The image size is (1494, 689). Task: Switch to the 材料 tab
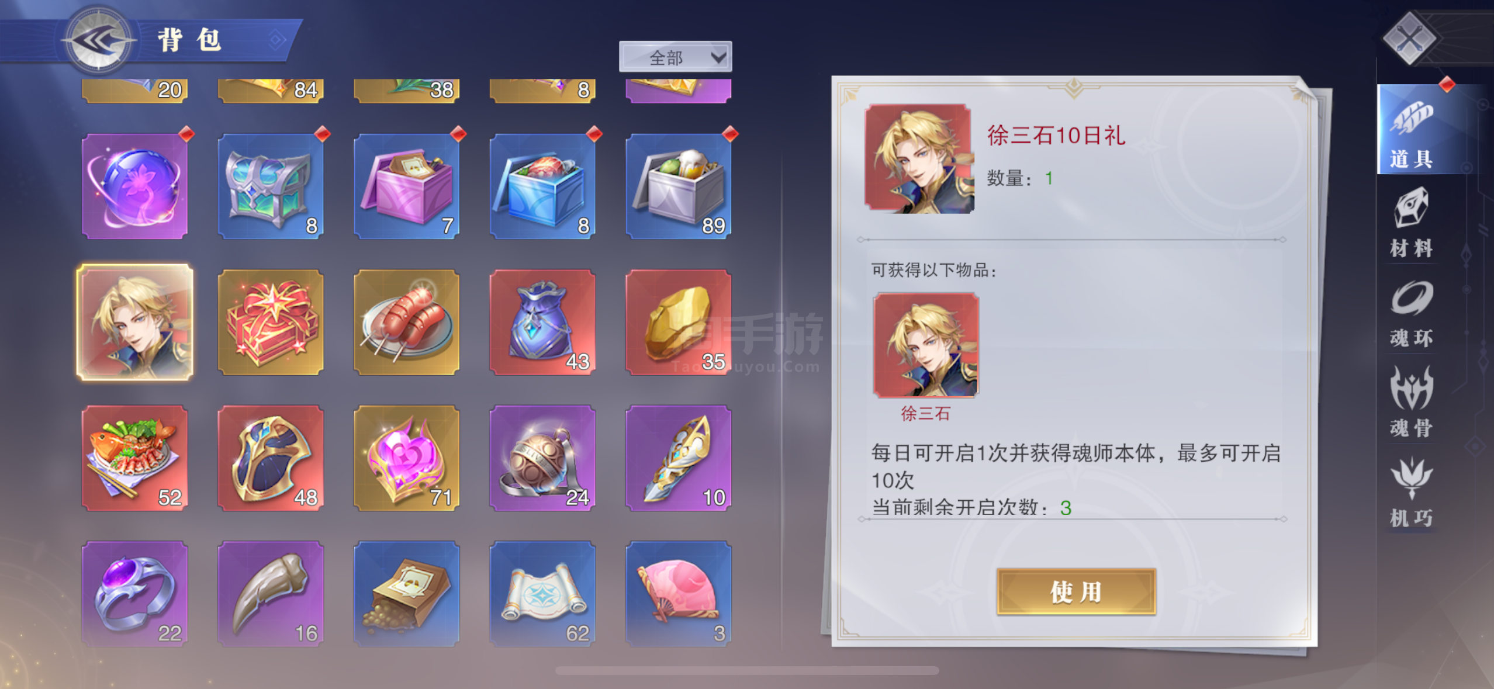pos(1411,223)
